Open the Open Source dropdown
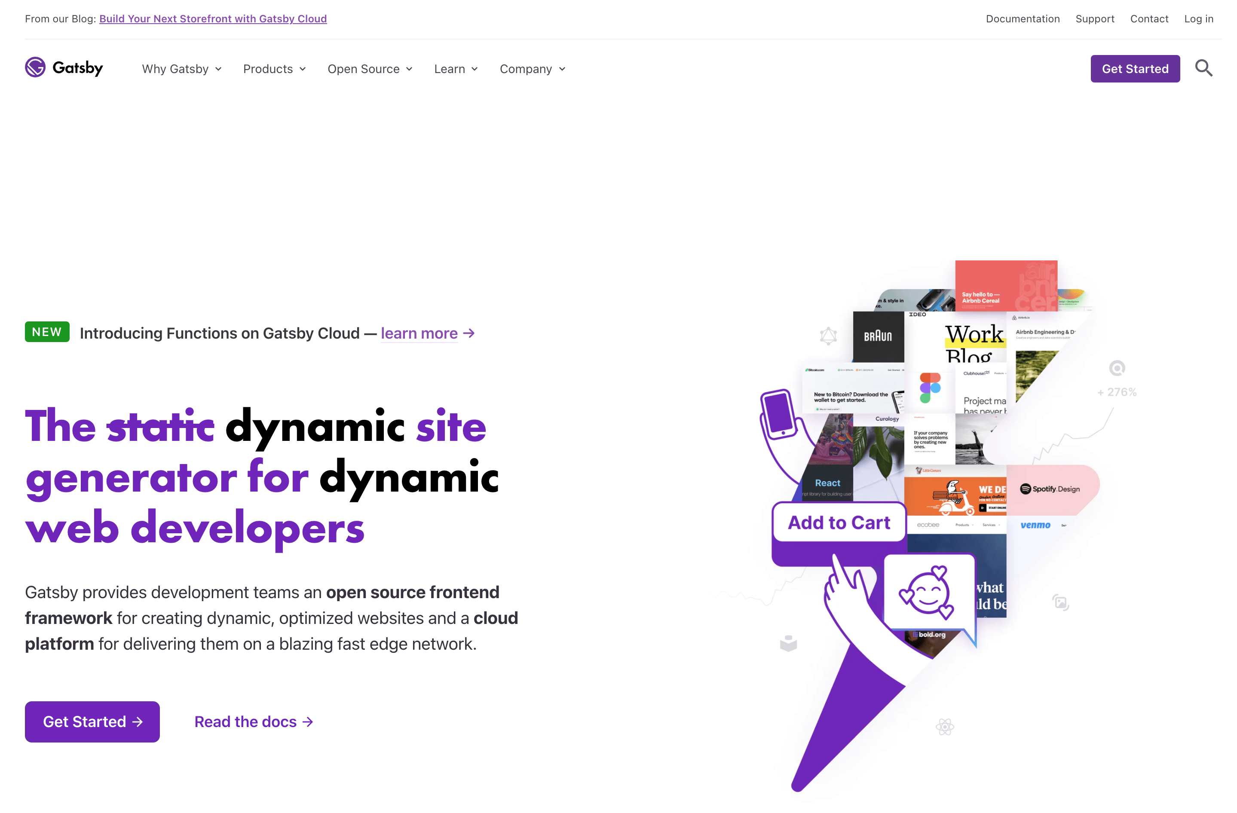This screenshot has height=813, width=1237. pyautogui.click(x=370, y=69)
